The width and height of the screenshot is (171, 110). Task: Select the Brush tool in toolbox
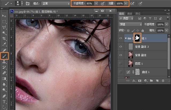tap(4, 56)
